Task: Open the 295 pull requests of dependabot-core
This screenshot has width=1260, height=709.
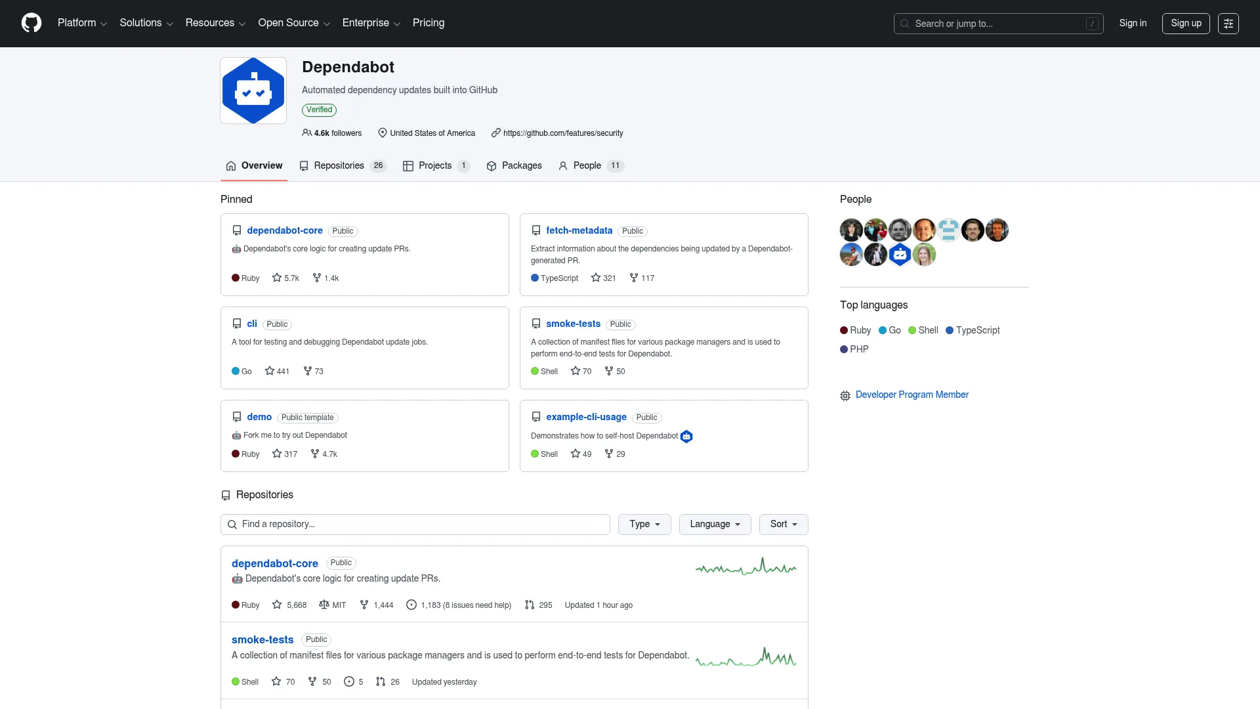Action: [539, 605]
